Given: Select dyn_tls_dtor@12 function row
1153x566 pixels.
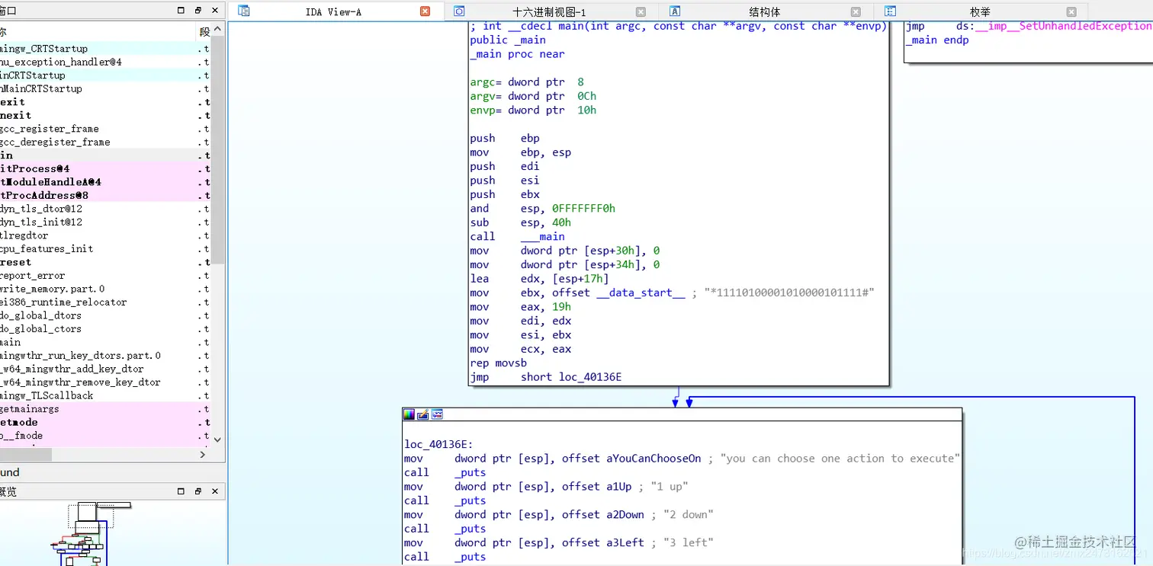Looking at the screenshot, I should 105,209.
